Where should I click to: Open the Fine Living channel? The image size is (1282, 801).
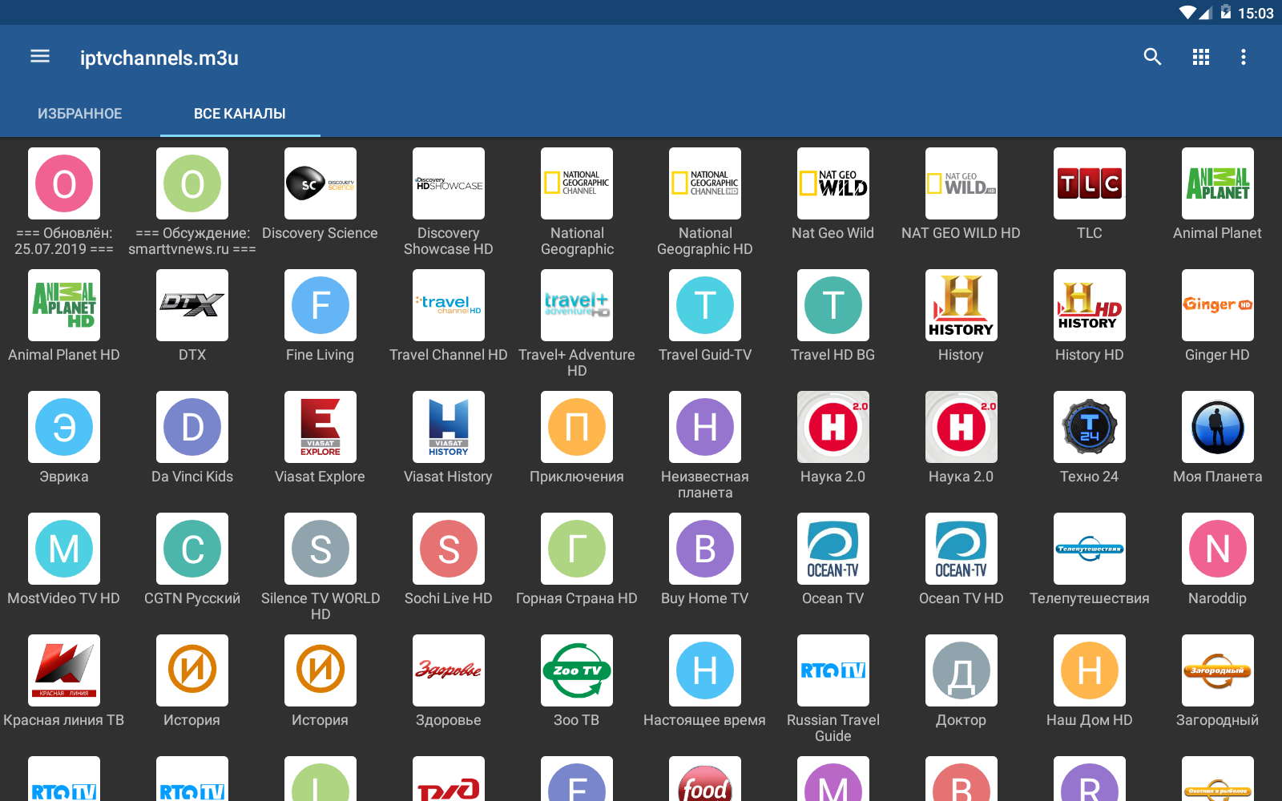click(320, 305)
